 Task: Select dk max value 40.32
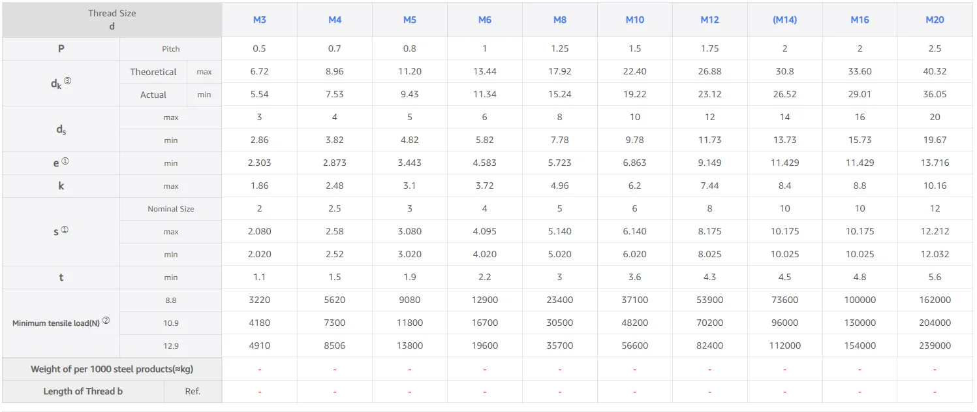tap(935, 71)
